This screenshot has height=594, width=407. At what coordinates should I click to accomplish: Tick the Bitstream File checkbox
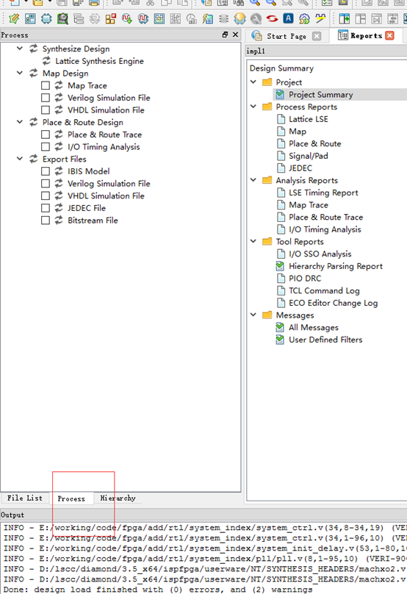(46, 220)
